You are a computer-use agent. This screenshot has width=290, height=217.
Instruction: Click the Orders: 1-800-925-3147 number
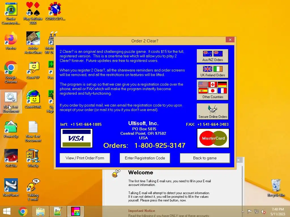[144, 146]
